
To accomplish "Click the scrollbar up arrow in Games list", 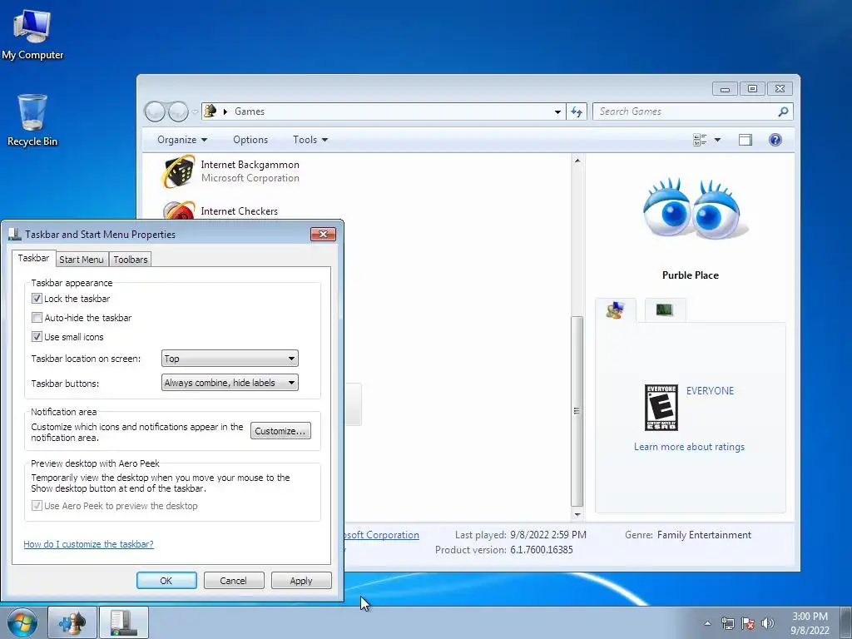I will [x=577, y=161].
